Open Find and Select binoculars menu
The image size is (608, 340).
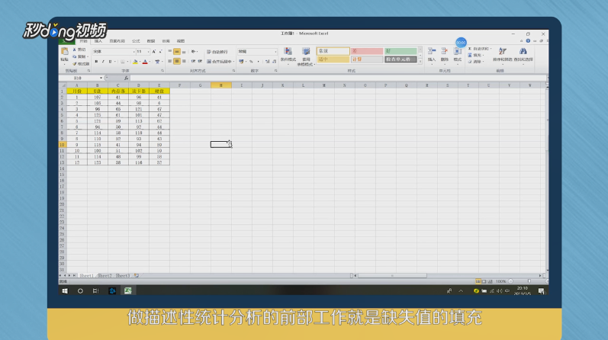[x=523, y=54]
